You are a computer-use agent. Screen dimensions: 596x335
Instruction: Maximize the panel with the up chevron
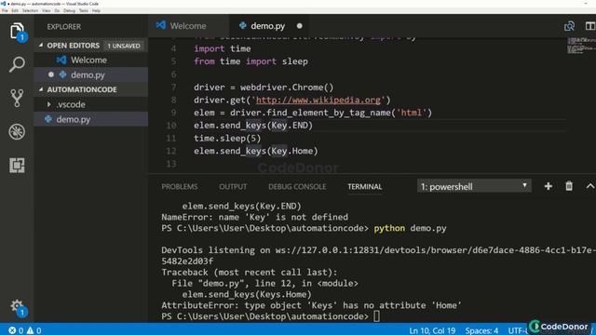tap(589, 186)
